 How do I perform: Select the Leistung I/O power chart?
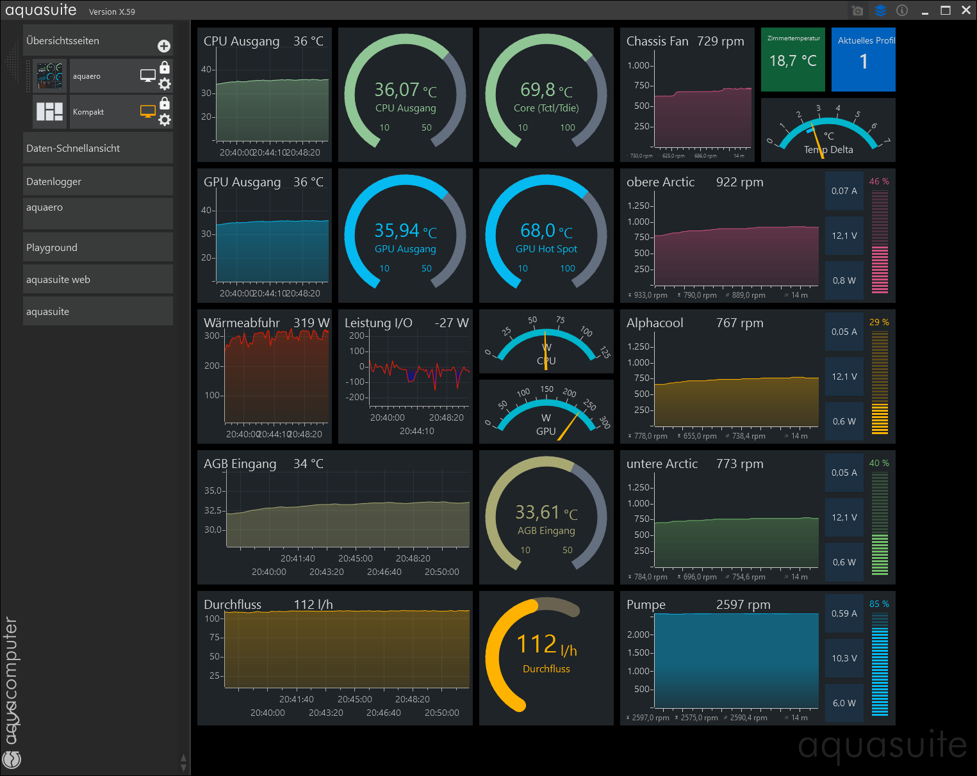pyautogui.click(x=406, y=376)
